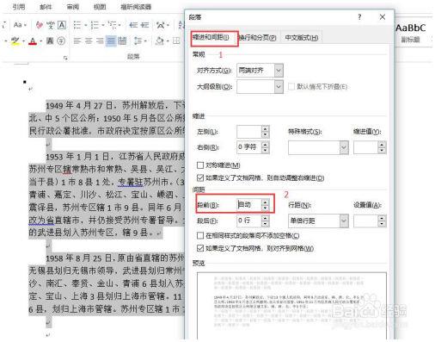
Task: Open the line spacing icon menu
Action: pyautogui.click(x=138, y=40)
